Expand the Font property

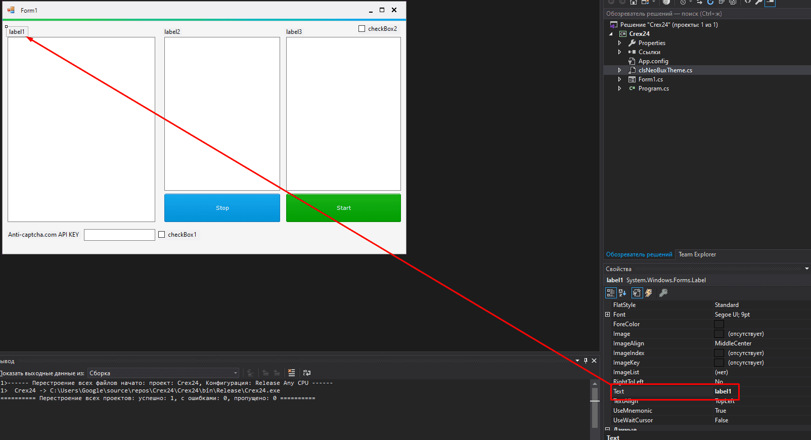coord(608,315)
